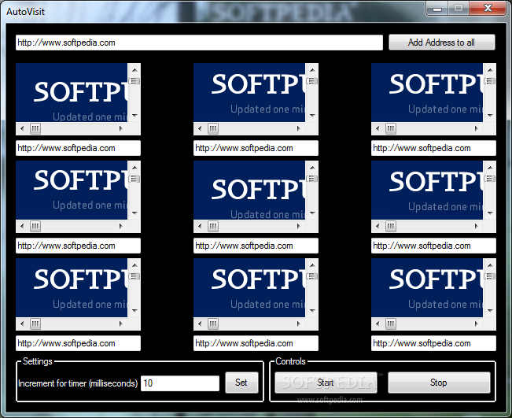Focus the URL field under middle-right preview
The height and width of the screenshot is (418, 512).
pos(433,246)
